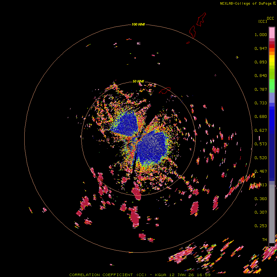
Task: Select the 0.893 scale value
Action: (261, 62)
